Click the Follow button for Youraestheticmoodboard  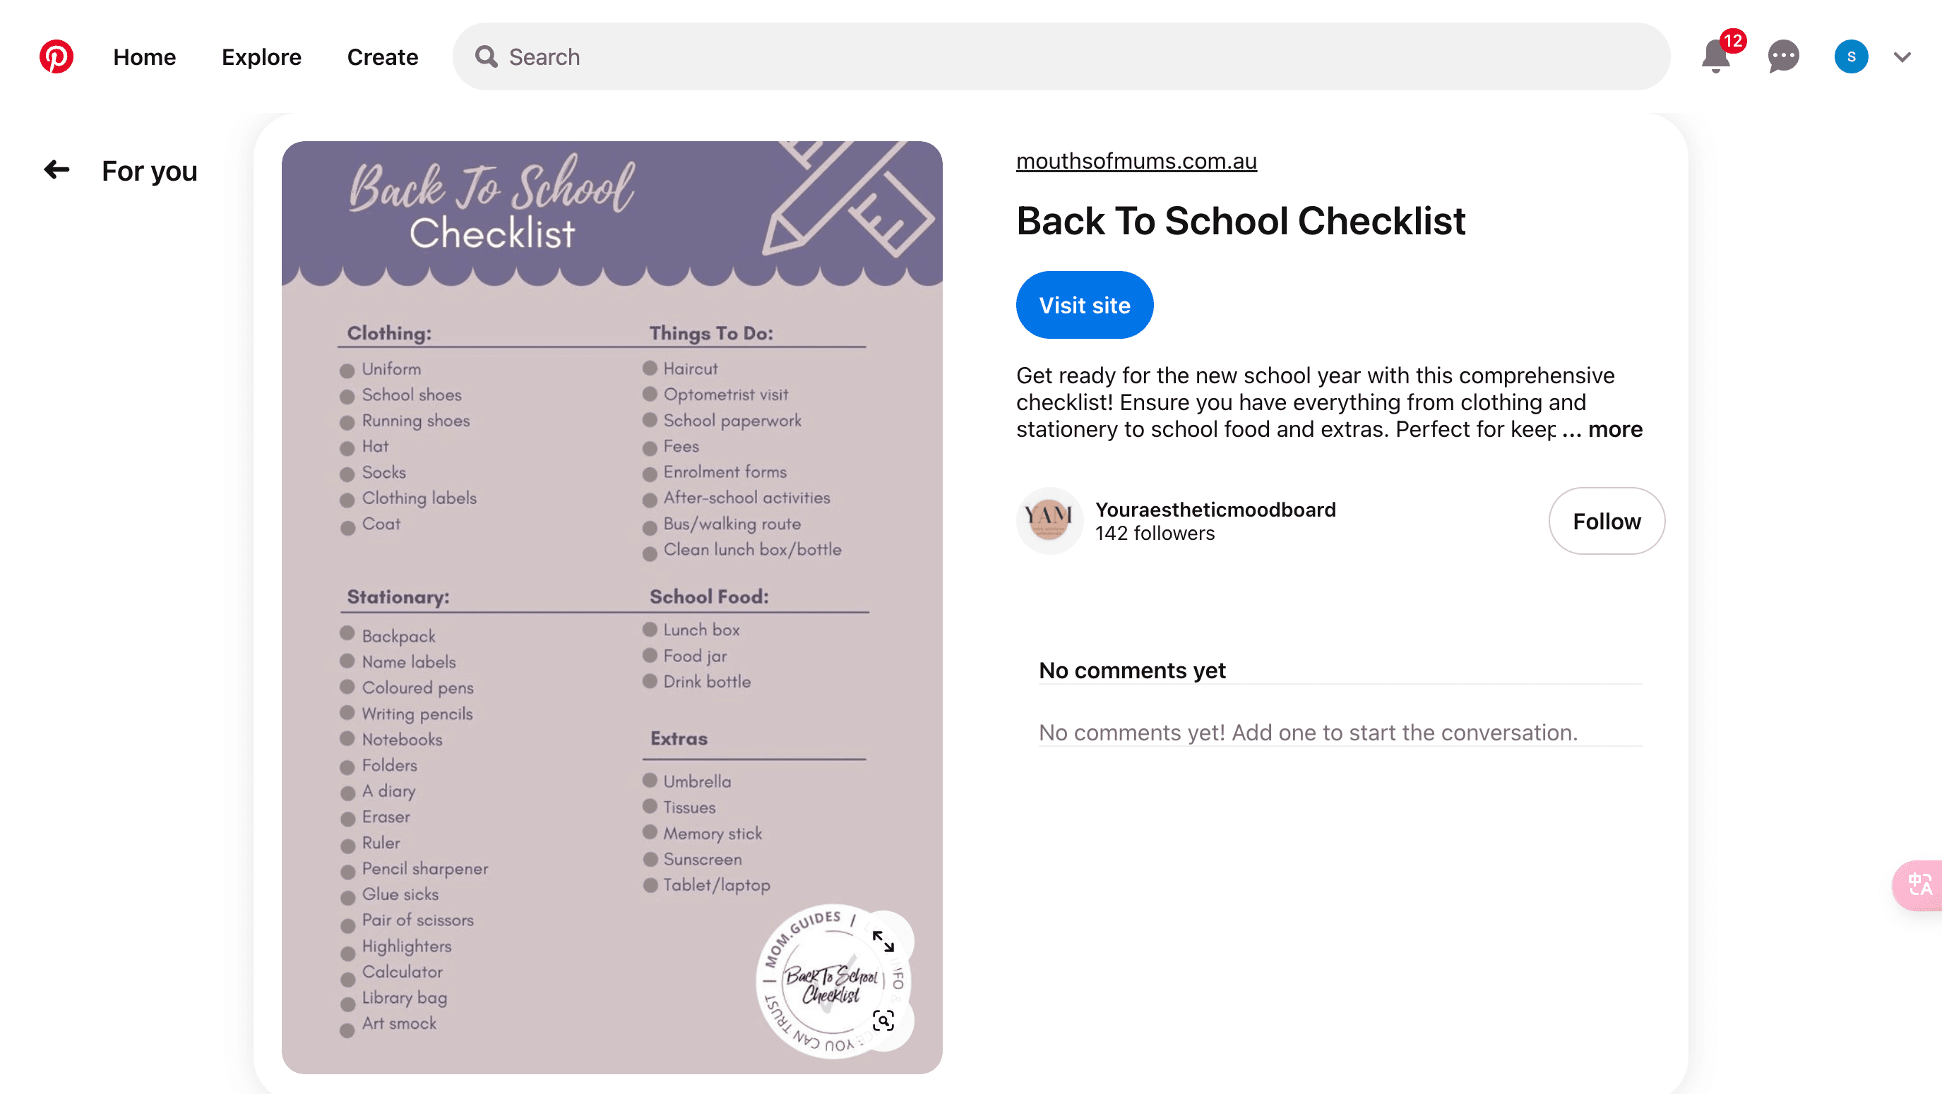[1604, 521]
